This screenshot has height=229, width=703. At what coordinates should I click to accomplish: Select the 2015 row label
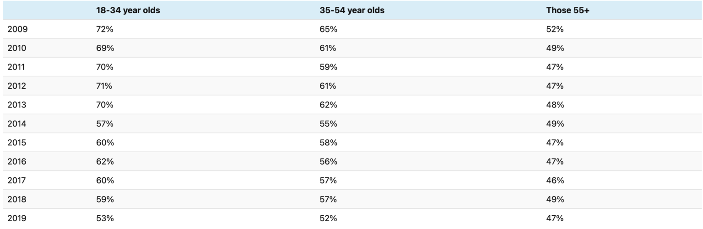point(17,143)
